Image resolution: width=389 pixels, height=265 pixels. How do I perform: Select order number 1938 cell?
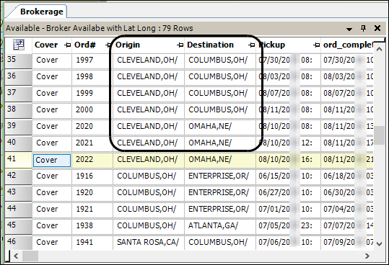[x=84, y=225]
